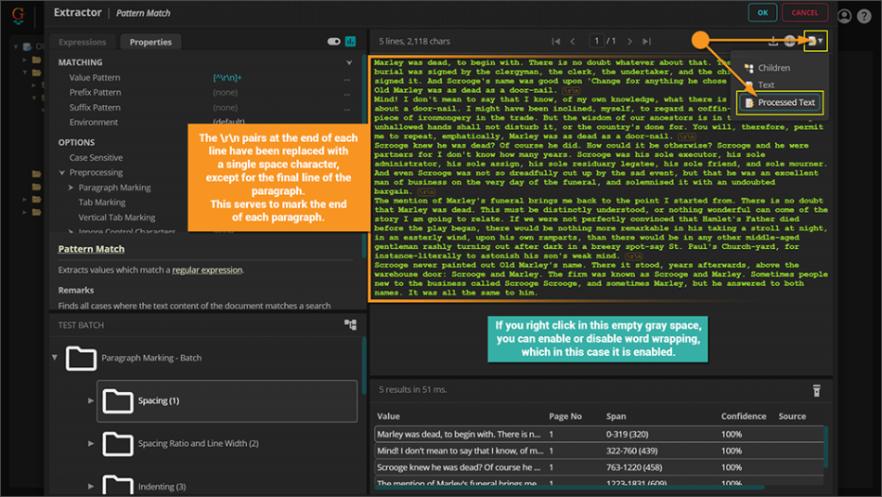Follow the regular expression link
The image size is (882, 497).
207,270
